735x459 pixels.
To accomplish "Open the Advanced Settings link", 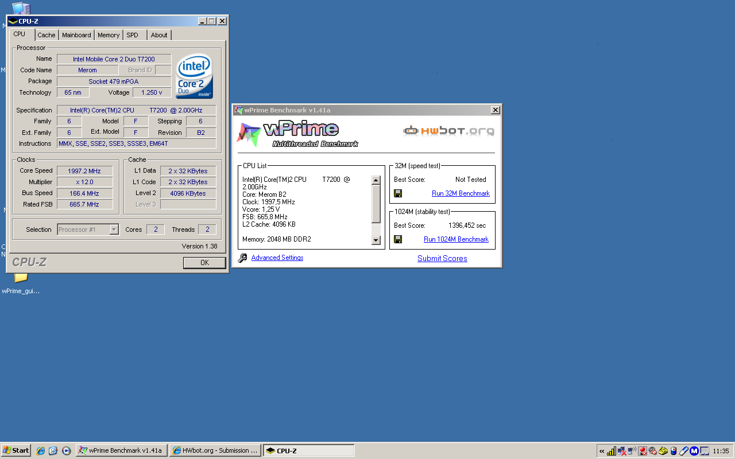I will tap(277, 258).
